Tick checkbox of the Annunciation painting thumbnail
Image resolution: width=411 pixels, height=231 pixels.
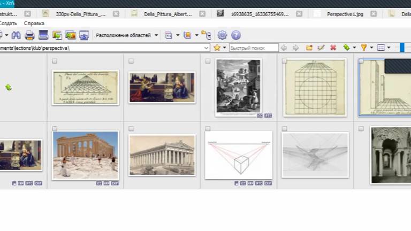pos(131,61)
